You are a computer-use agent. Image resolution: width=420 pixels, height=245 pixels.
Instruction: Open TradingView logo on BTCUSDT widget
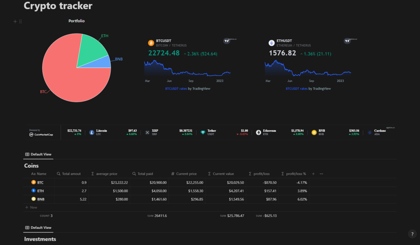click(x=227, y=41)
